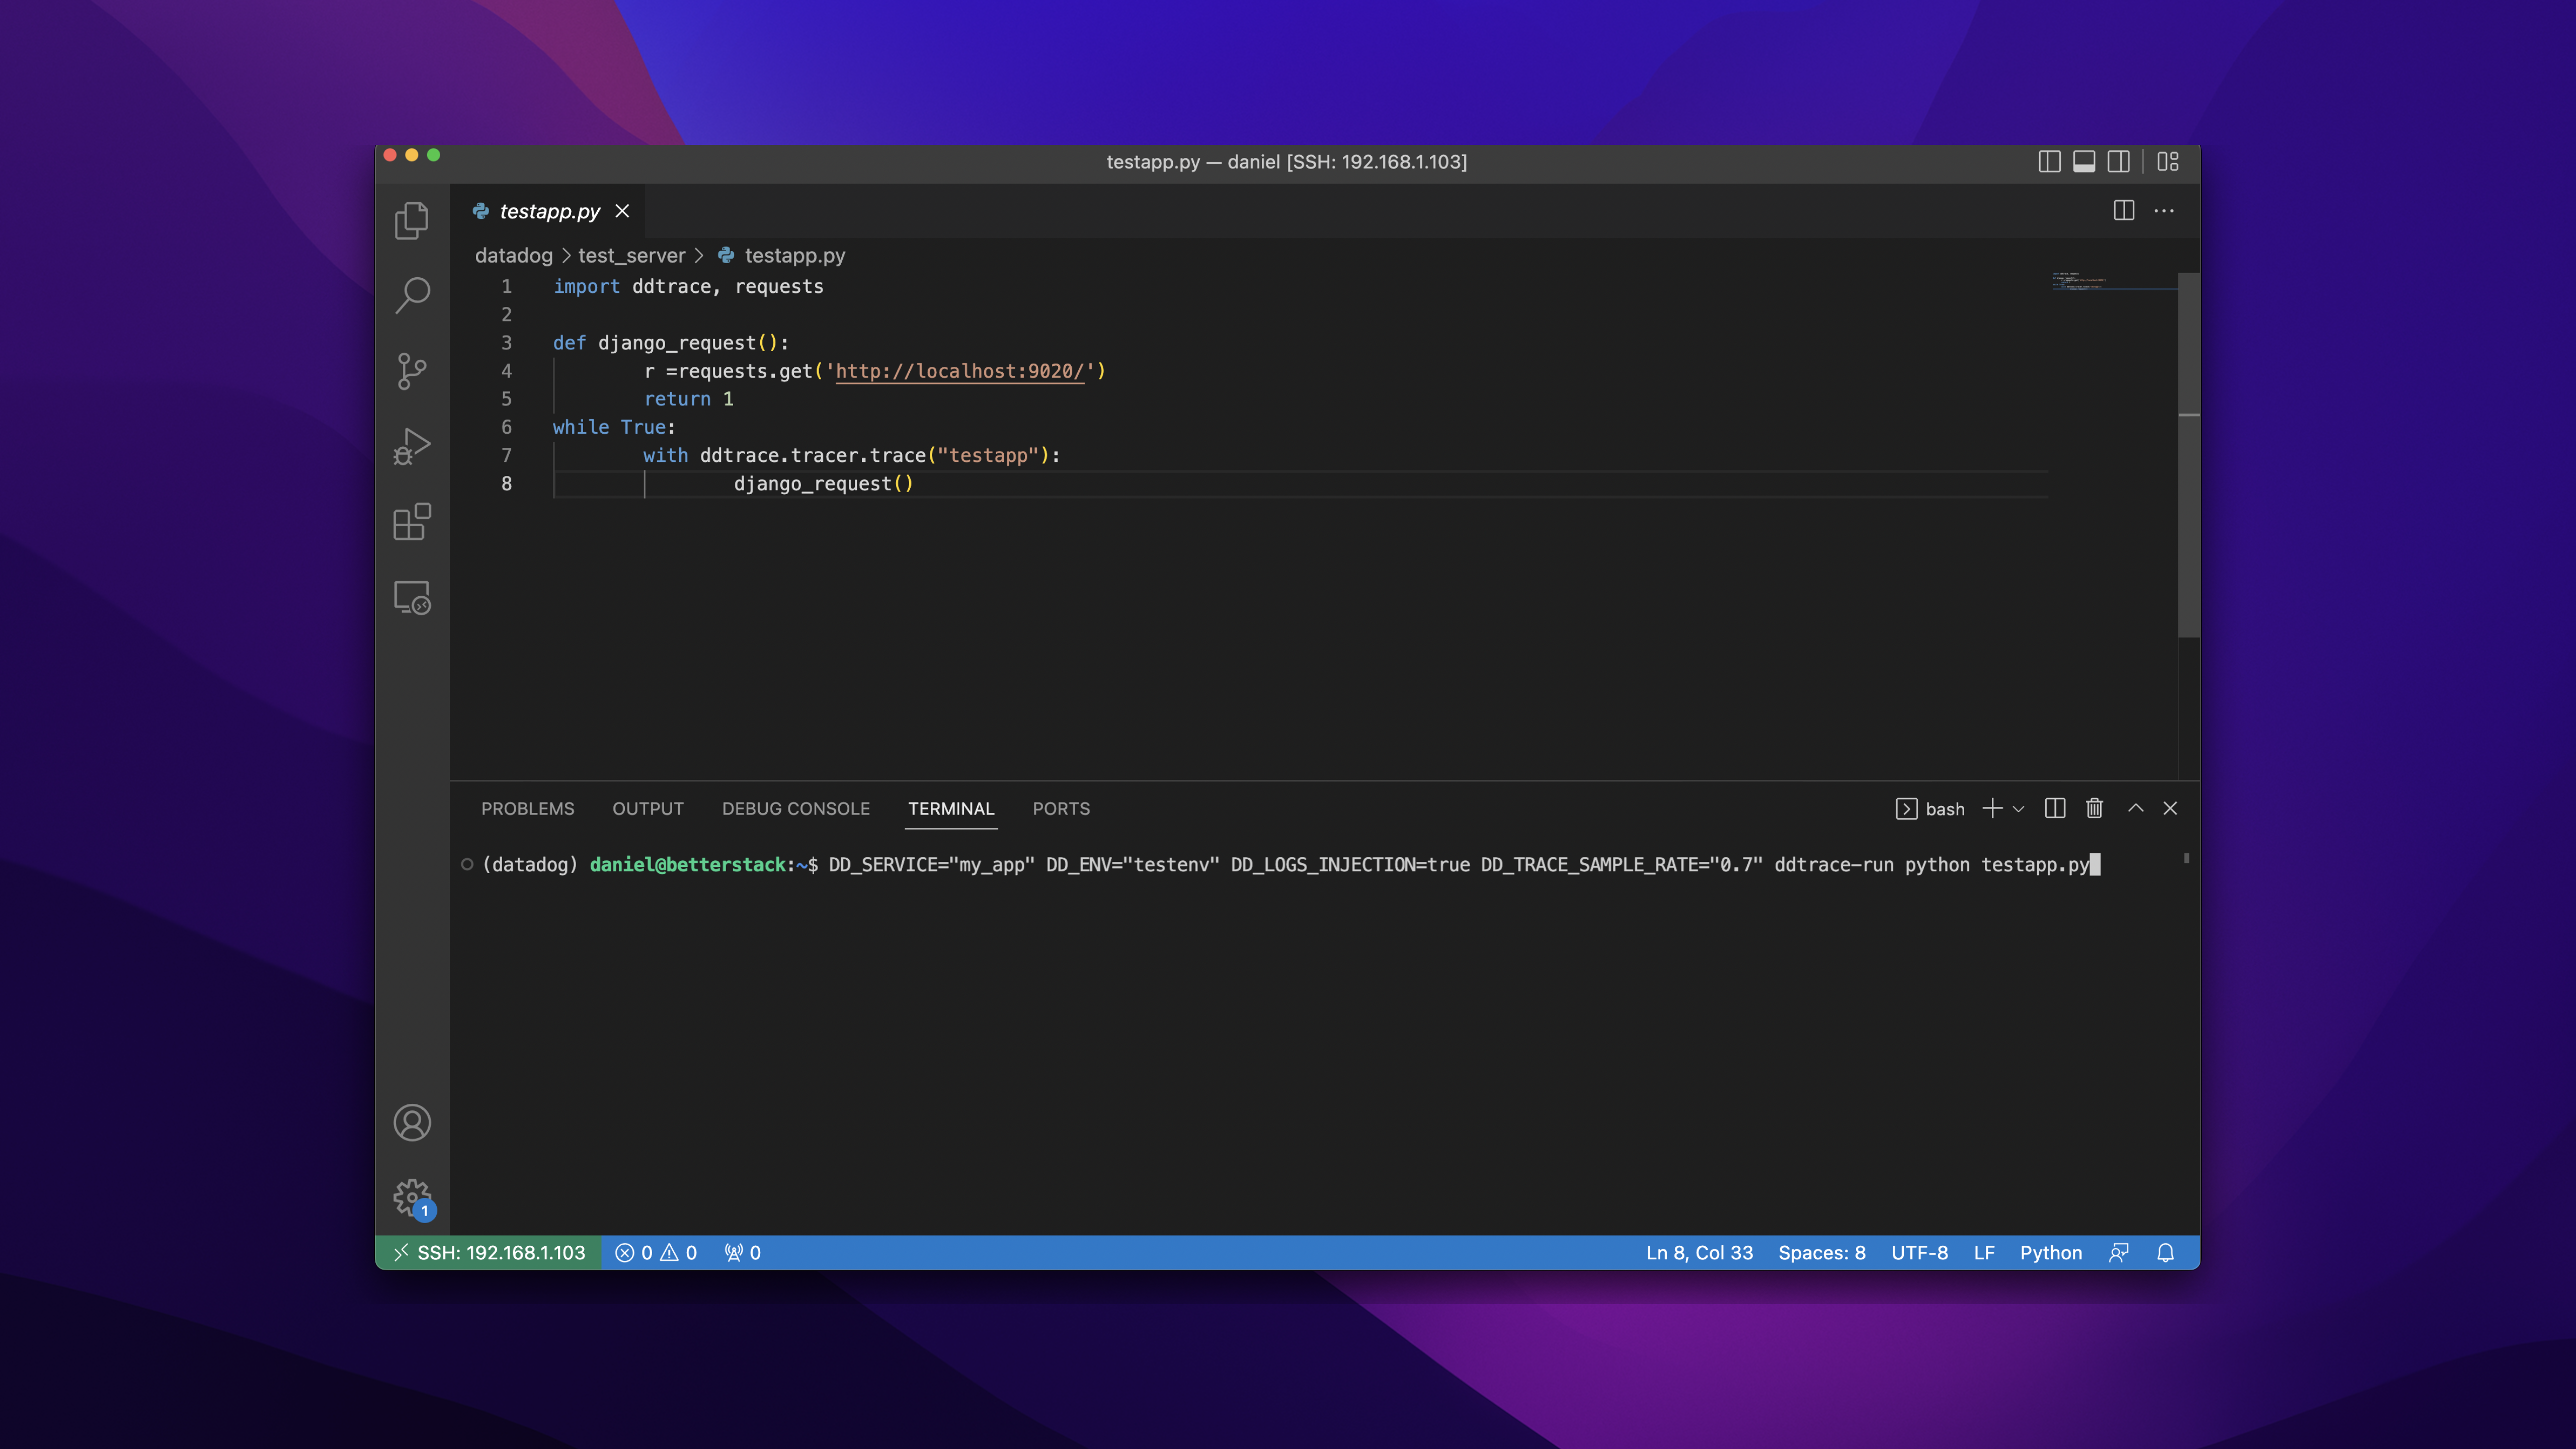The height and width of the screenshot is (1449, 2576).
Task: Click the editor vertical scrollbar
Action: pos(2188,455)
